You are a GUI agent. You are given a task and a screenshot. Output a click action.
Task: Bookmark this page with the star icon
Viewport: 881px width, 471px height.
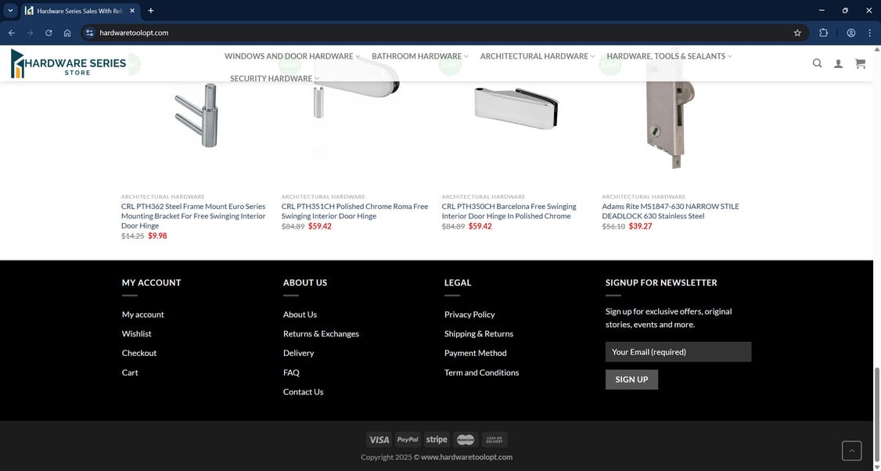[797, 33]
